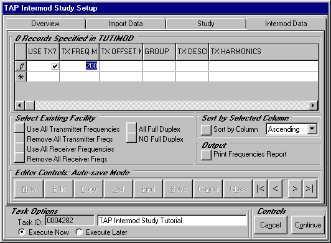Click the TX HARMONICS column header

pyautogui.click(x=263, y=52)
